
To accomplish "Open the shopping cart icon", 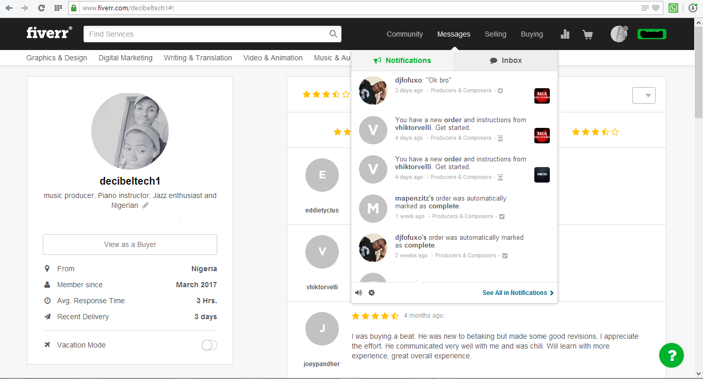I will click(x=587, y=35).
